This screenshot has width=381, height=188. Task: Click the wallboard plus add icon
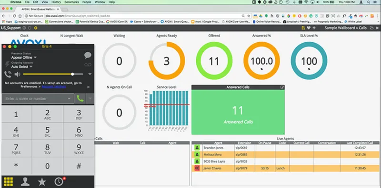(x=314, y=28)
